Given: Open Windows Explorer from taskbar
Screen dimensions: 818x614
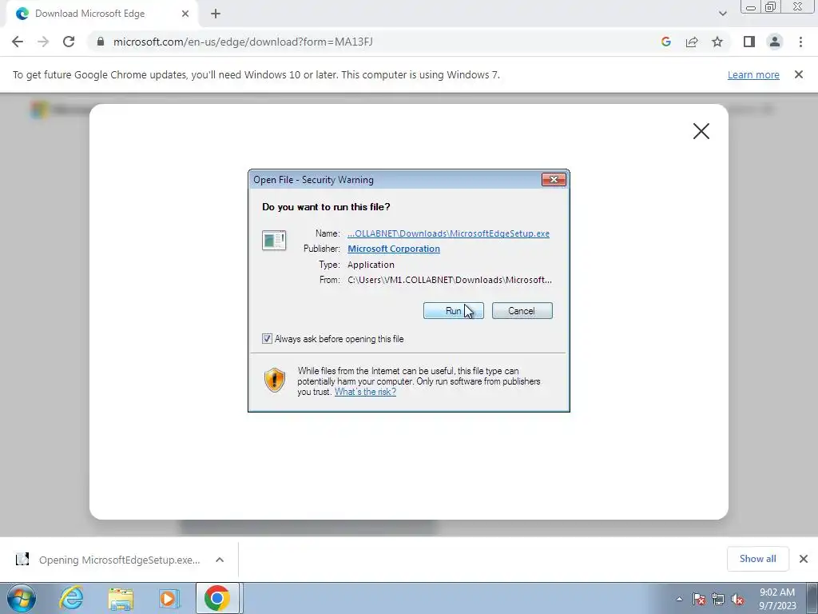Looking at the screenshot, I should coord(121,598).
